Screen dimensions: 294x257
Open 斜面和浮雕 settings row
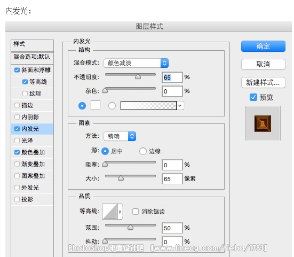point(32,70)
